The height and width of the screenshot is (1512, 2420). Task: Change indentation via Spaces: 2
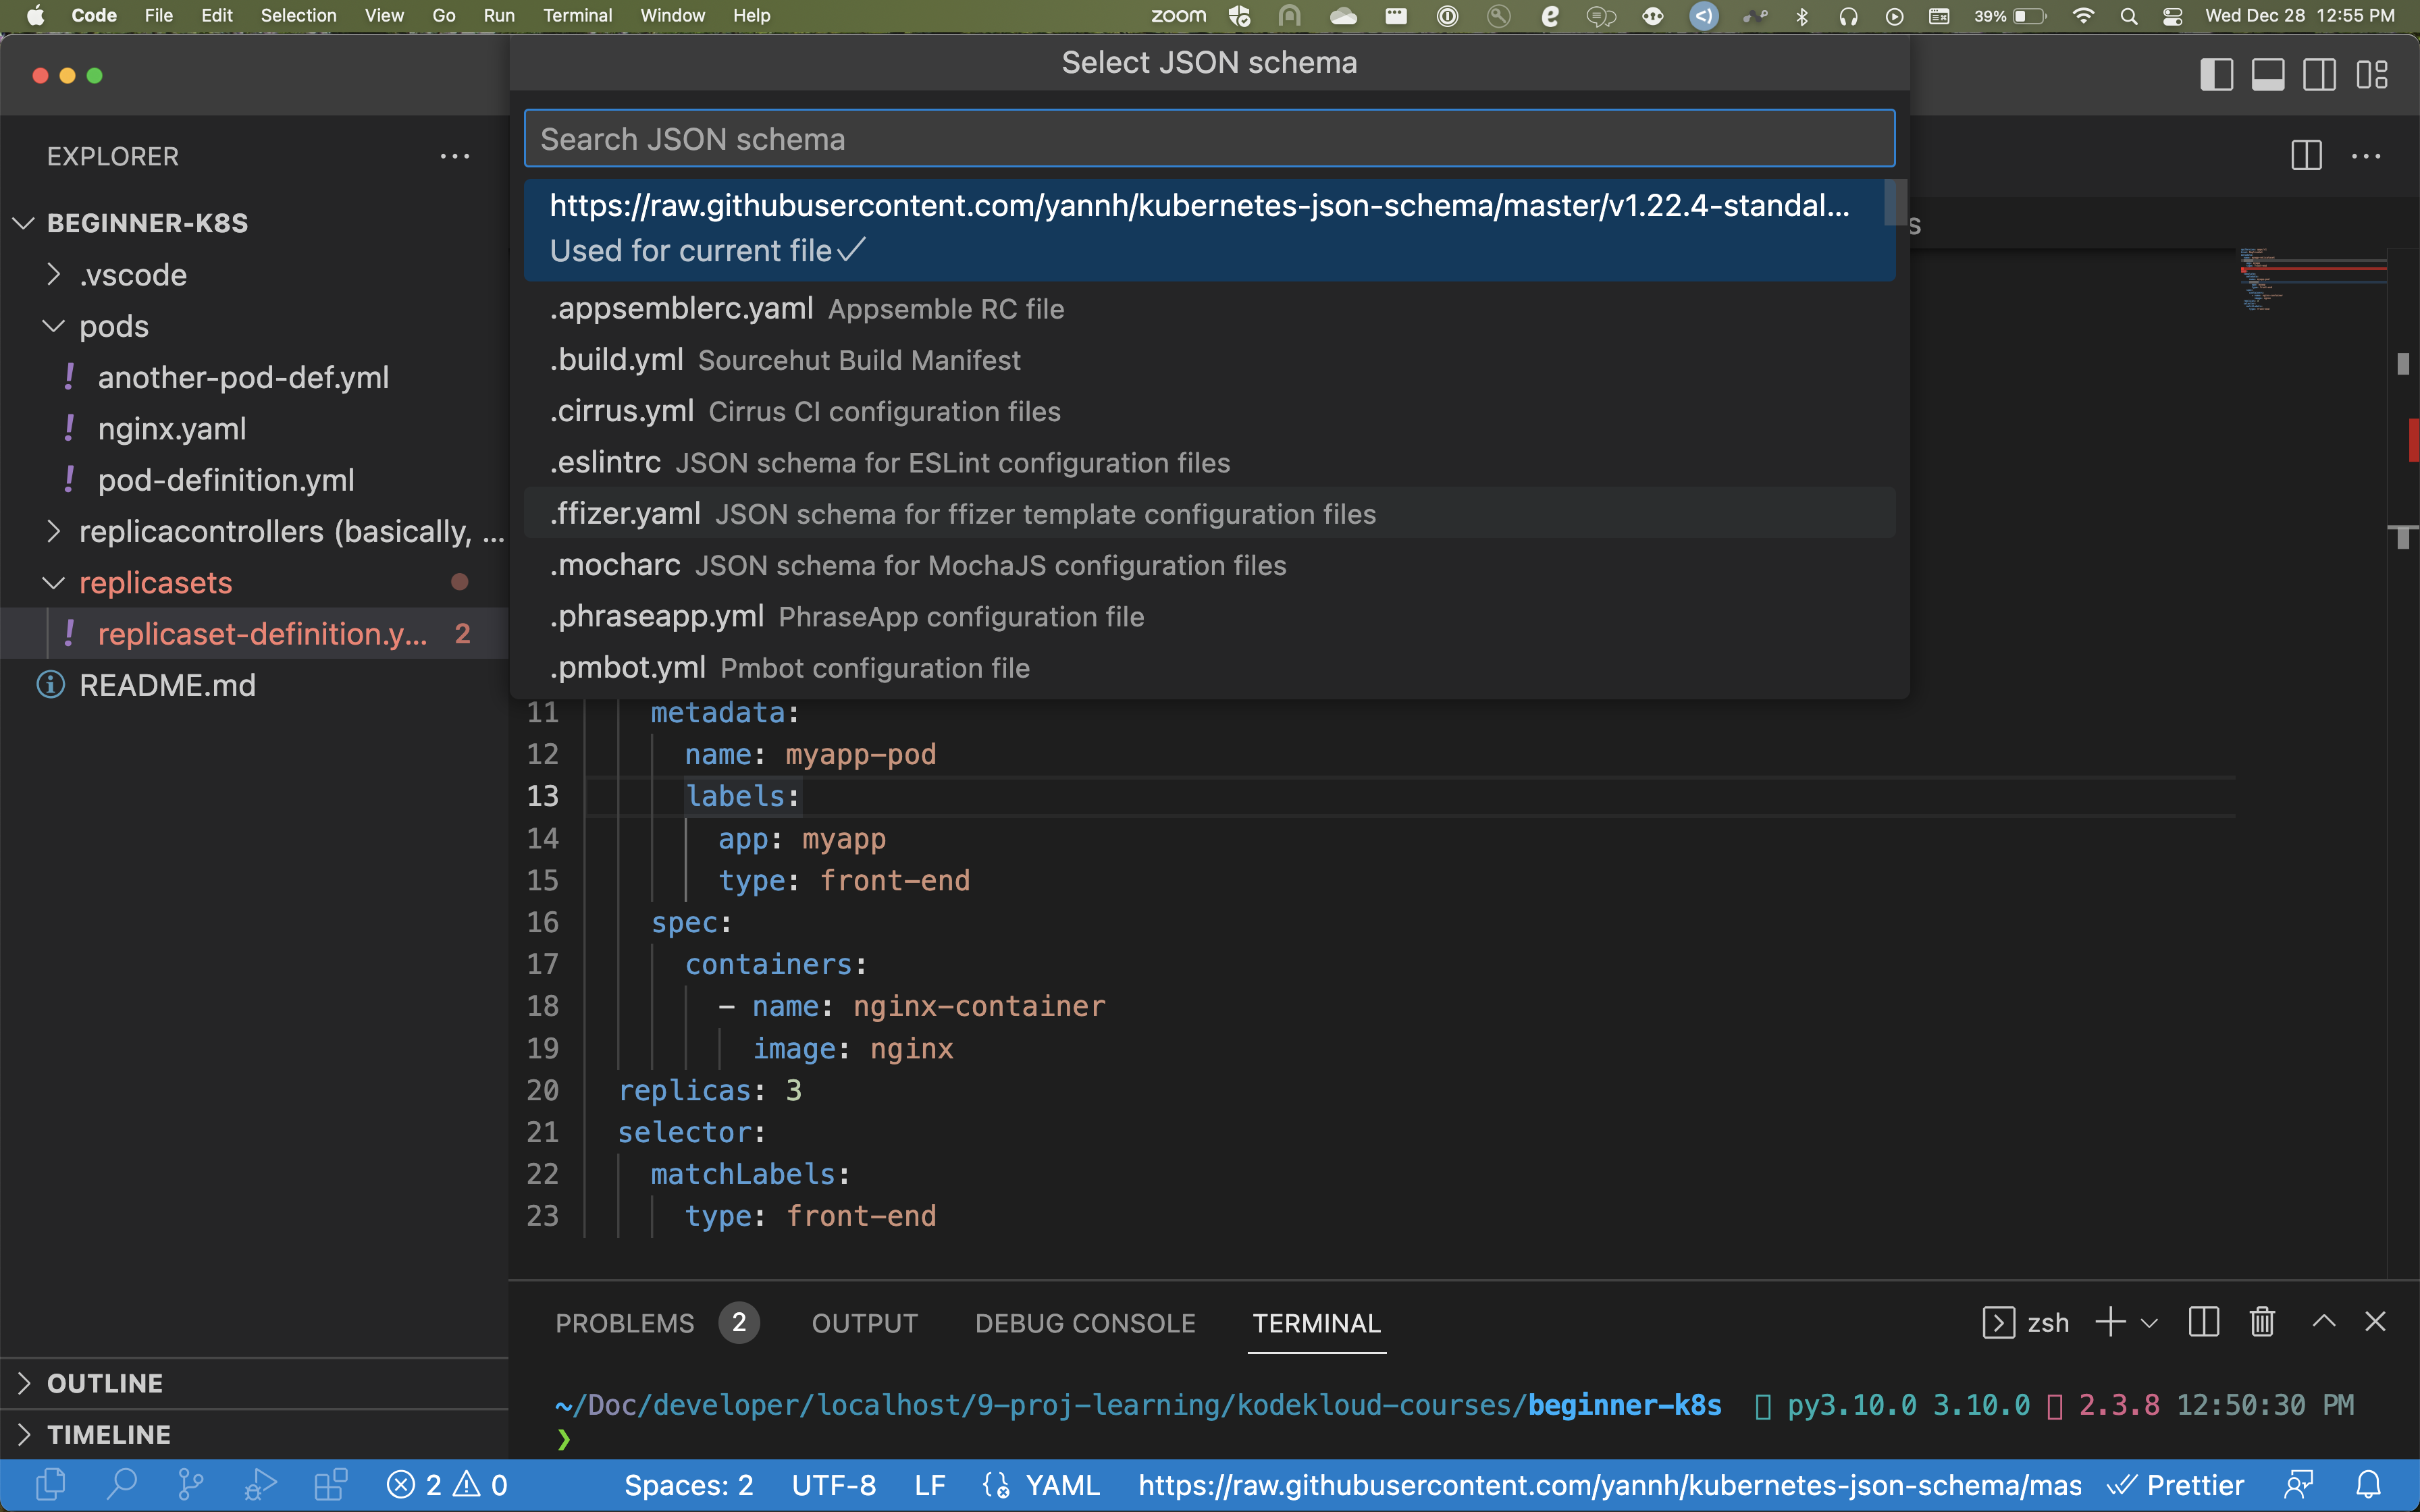[x=689, y=1485]
